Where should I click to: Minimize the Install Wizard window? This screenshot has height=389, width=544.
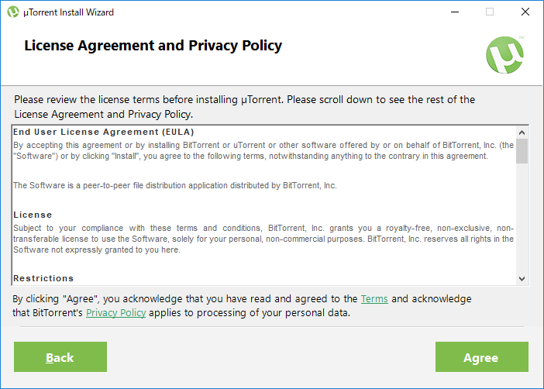click(455, 12)
